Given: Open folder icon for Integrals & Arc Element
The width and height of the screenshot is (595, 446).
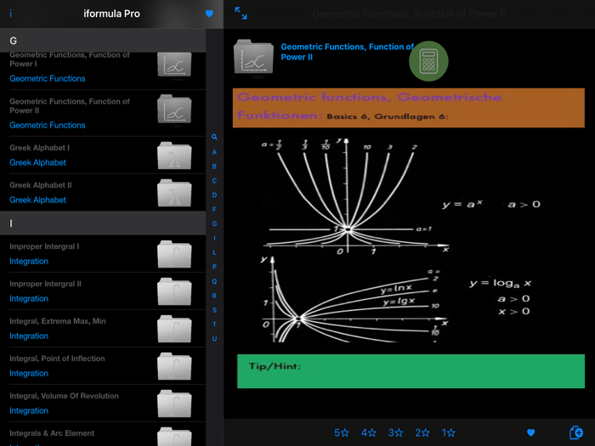Looking at the screenshot, I should [x=174, y=437].
